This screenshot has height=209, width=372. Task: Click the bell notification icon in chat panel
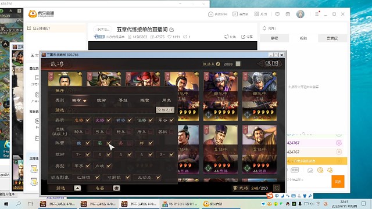(264, 28)
